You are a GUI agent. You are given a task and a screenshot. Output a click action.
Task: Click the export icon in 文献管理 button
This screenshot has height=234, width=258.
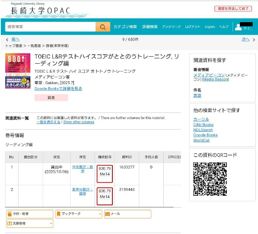(10, 223)
